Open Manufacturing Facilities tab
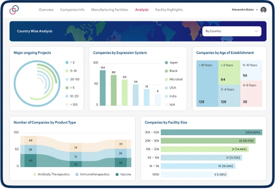Screen dimensions: 275x189 (x=110, y=10)
